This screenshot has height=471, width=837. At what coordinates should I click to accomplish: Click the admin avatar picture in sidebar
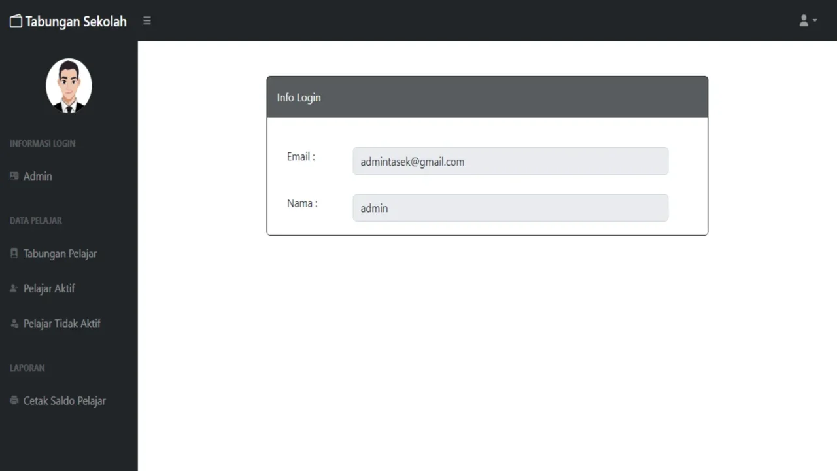(69, 86)
